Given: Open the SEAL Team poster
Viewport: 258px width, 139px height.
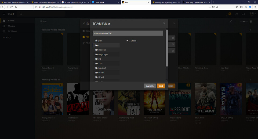Looking at the screenshot, I should tap(205, 99).
